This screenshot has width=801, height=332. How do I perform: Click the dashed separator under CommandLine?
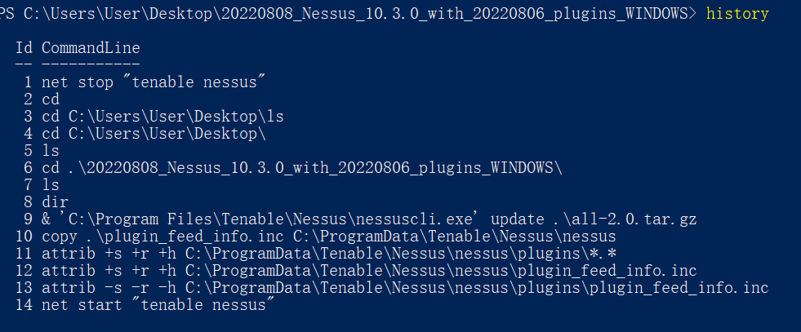tap(91, 64)
